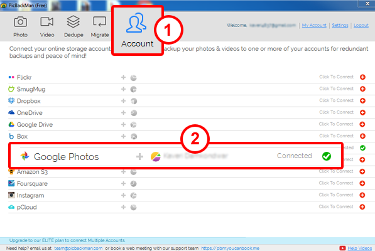Open Settings link
375x251 pixels.
[x=340, y=25]
